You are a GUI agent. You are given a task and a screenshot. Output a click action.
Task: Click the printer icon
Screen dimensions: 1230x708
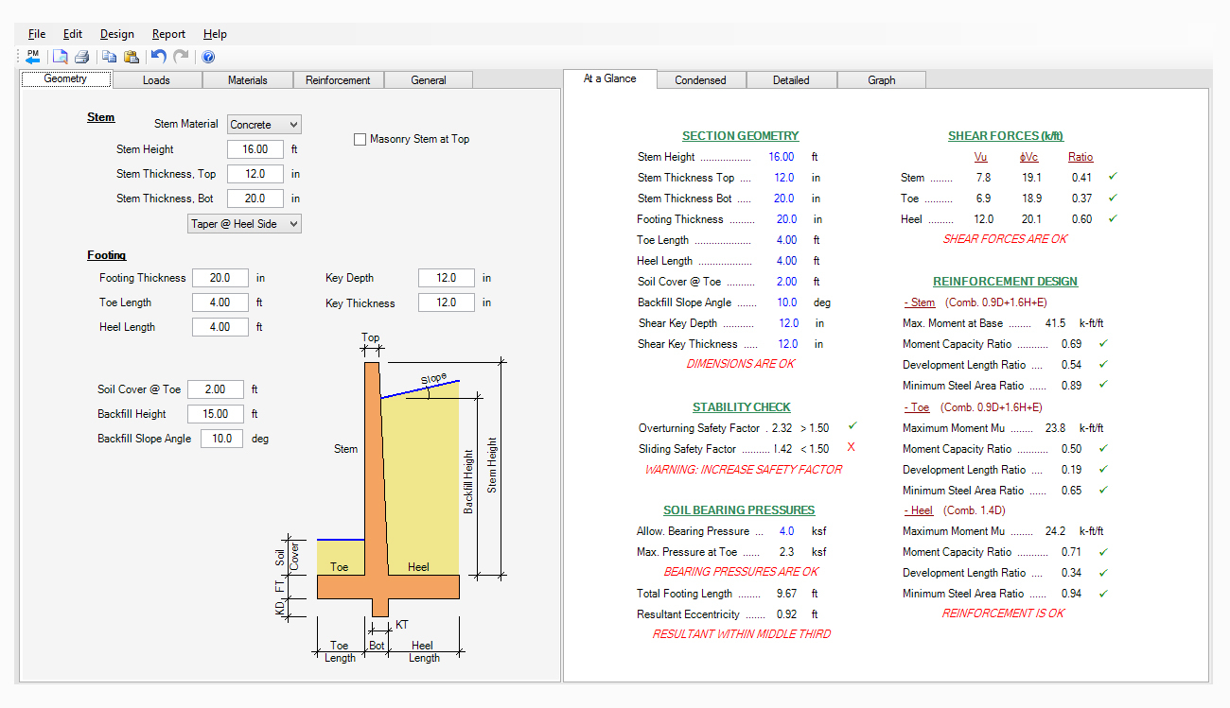click(x=81, y=57)
